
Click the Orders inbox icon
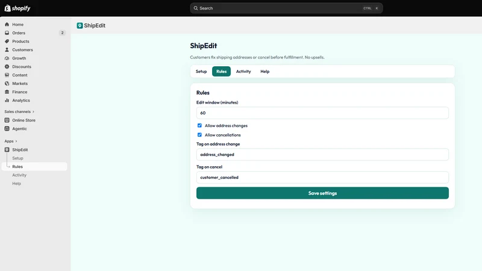(7, 33)
